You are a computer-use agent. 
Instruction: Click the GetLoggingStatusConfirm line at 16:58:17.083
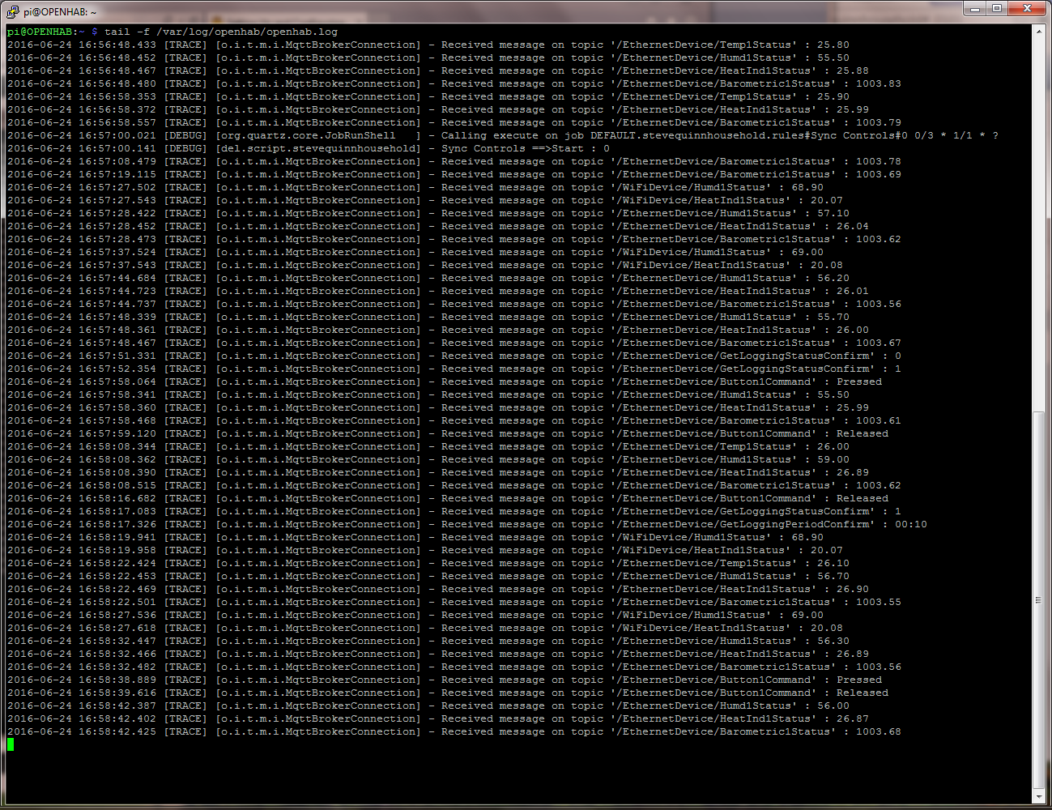(454, 511)
